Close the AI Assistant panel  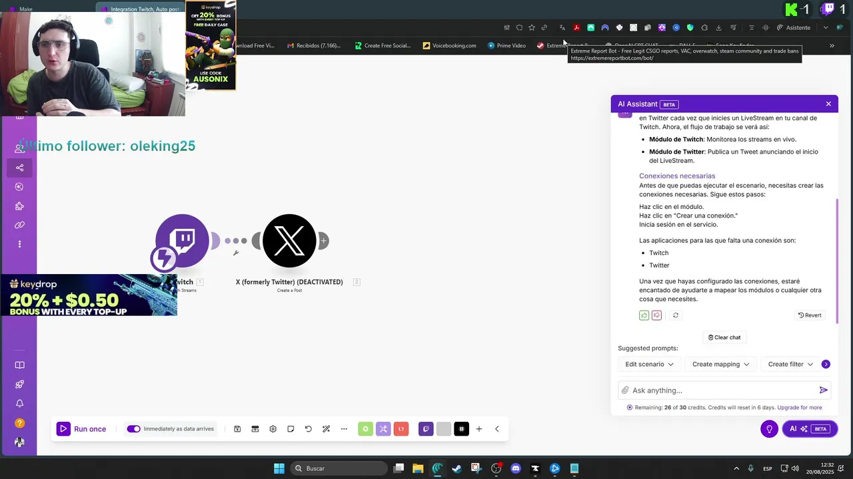pyautogui.click(x=828, y=104)
